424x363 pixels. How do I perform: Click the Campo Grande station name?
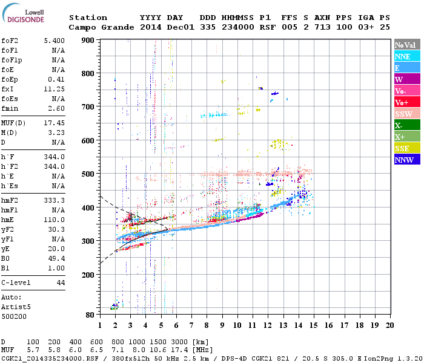[x=101, y=27]
